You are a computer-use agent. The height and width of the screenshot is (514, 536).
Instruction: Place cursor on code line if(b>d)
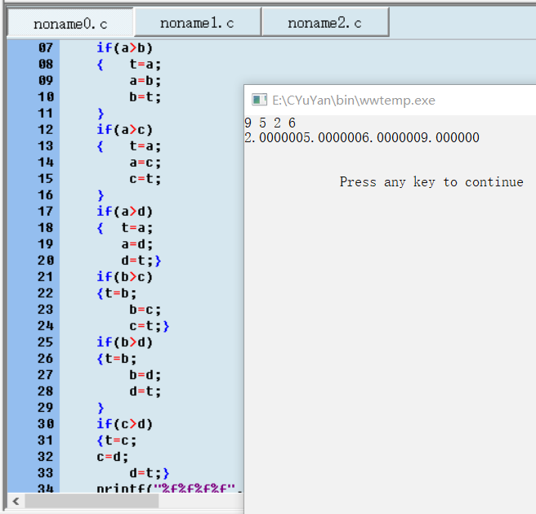(x=124, y=342)
